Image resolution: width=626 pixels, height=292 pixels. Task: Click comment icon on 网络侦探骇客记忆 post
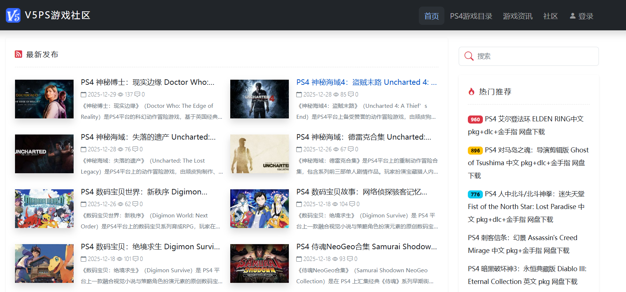point(352,204)
